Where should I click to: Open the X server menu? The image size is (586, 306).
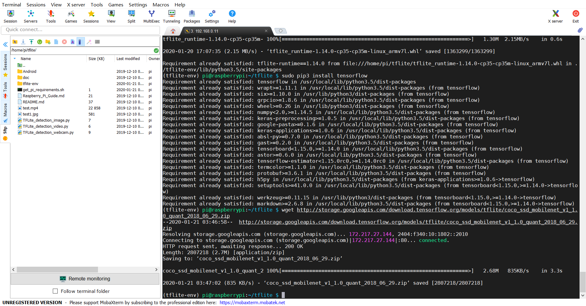pos(76,5)
